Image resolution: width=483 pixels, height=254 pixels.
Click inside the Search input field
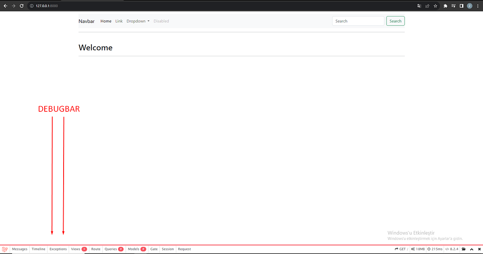point(358,20)
